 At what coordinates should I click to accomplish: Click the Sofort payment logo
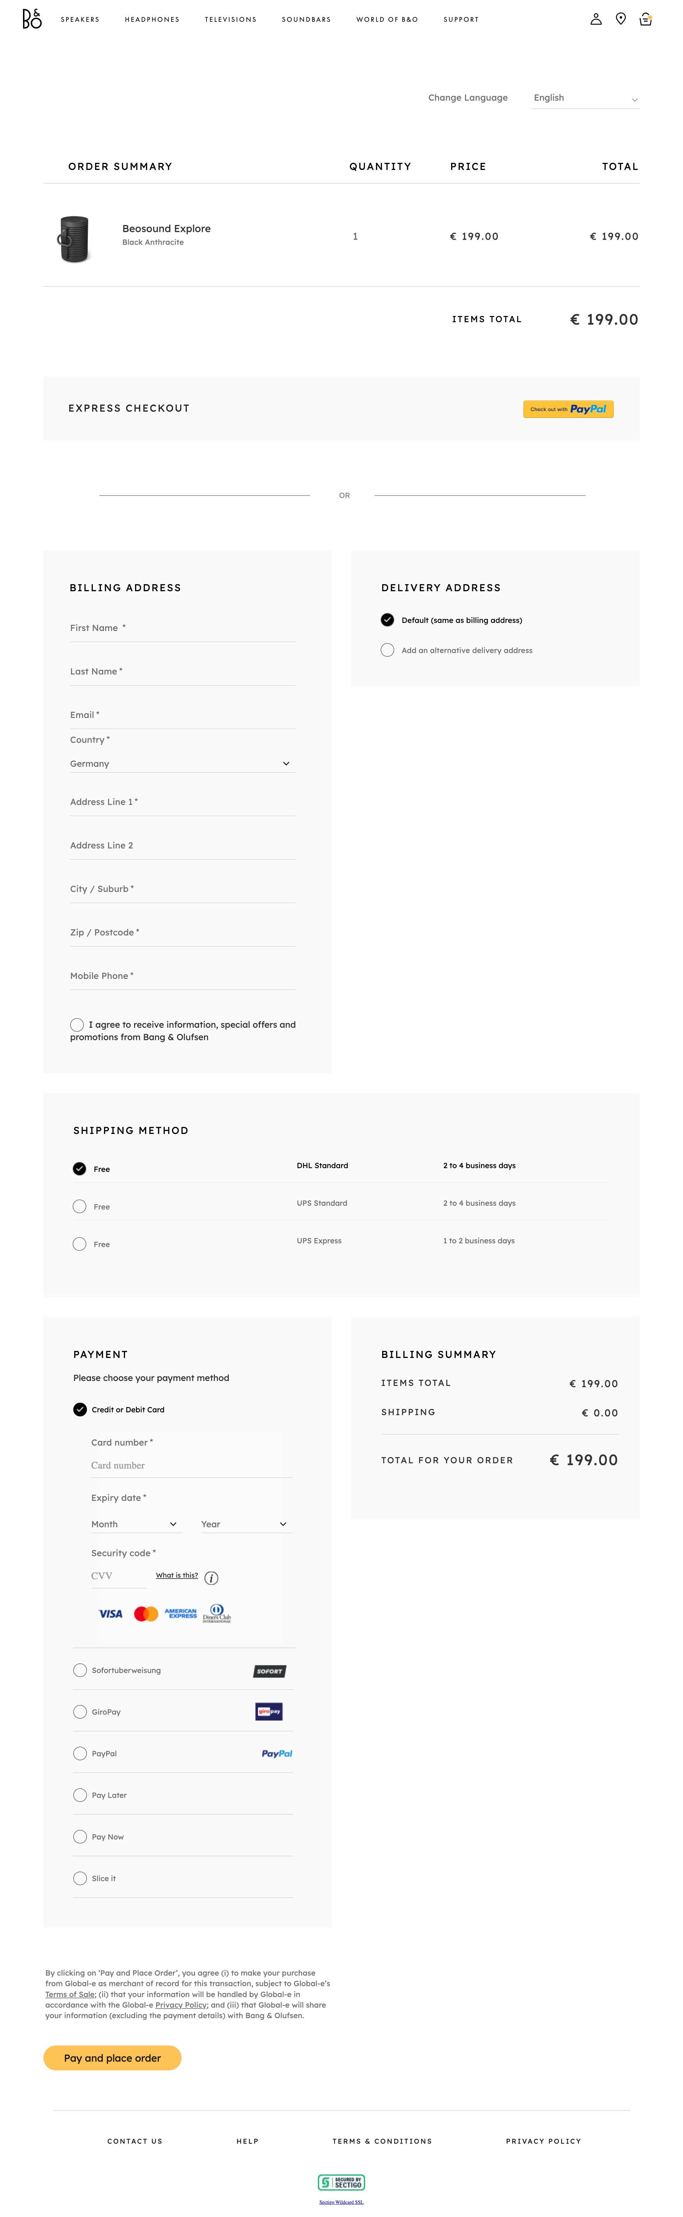269,1671
